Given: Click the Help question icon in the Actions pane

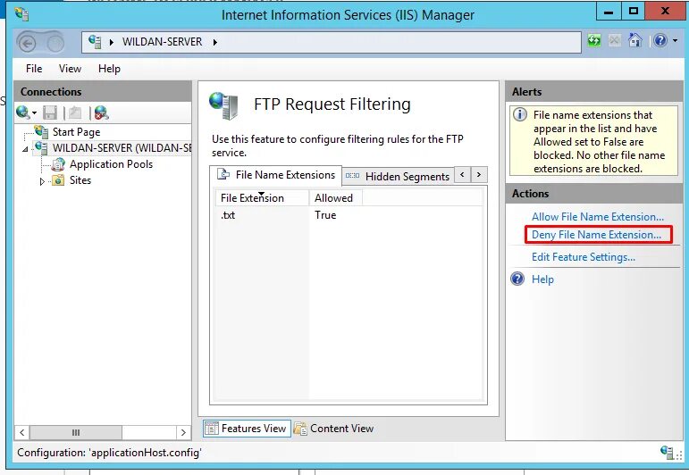Looking at the screenshot, I should [517, 279].
